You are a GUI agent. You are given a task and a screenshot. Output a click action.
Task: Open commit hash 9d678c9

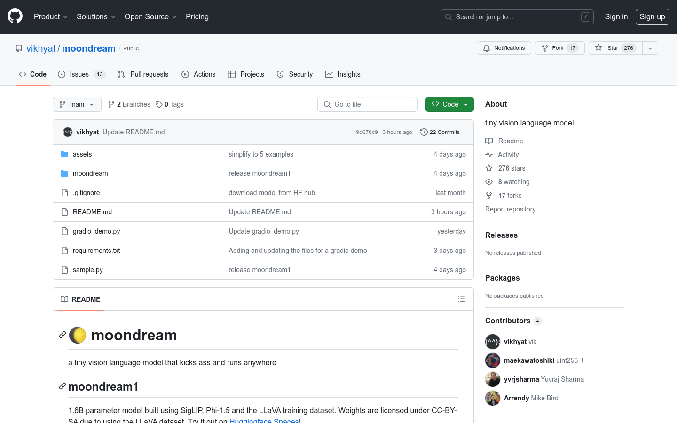(x=367, y=132)
